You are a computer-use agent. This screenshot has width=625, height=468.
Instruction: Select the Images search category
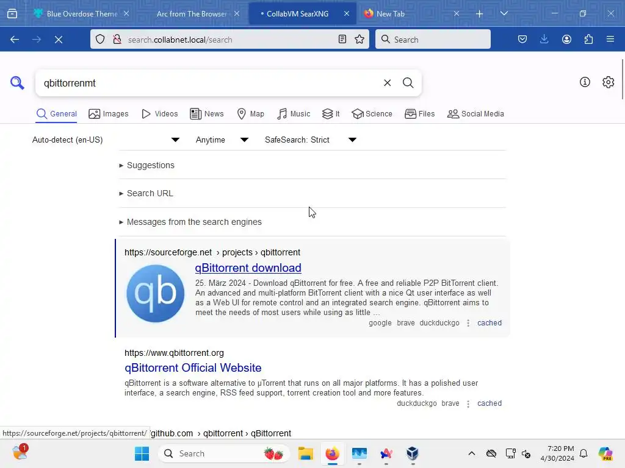click(x=109, y=114)
